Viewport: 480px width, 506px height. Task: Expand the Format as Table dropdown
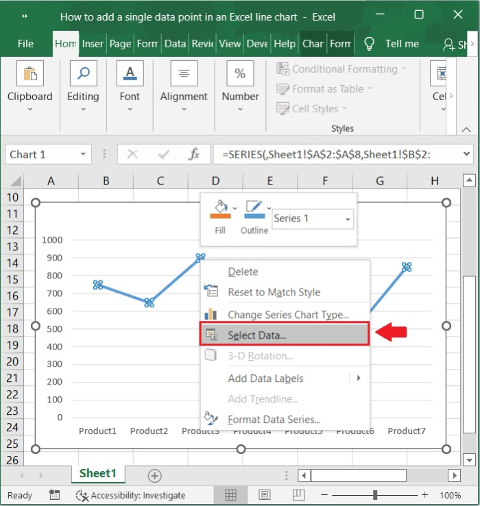tap(370, 88)
